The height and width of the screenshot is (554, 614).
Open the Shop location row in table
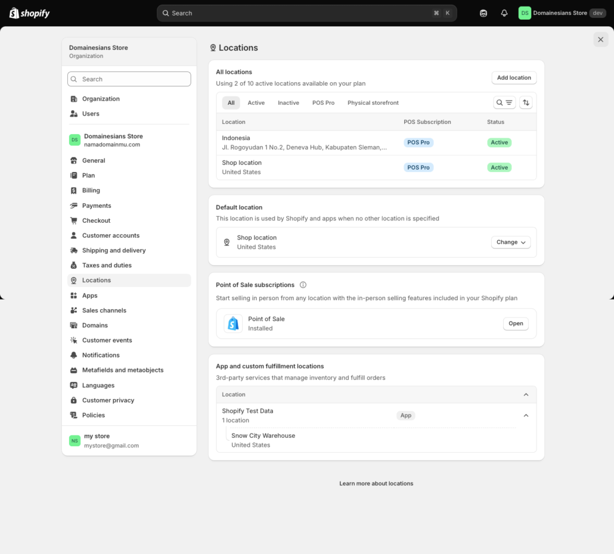377,168
